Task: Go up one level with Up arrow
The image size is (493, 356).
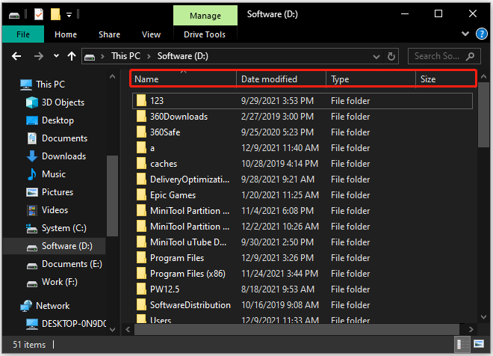Action: [72, 56]
